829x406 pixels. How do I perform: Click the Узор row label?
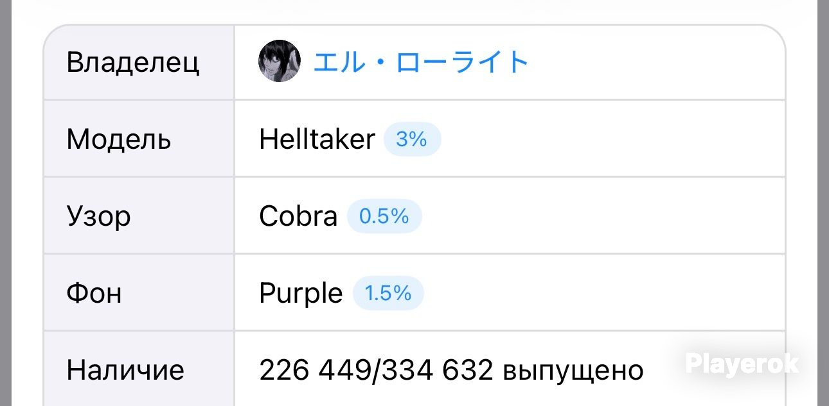coord(98,217)
